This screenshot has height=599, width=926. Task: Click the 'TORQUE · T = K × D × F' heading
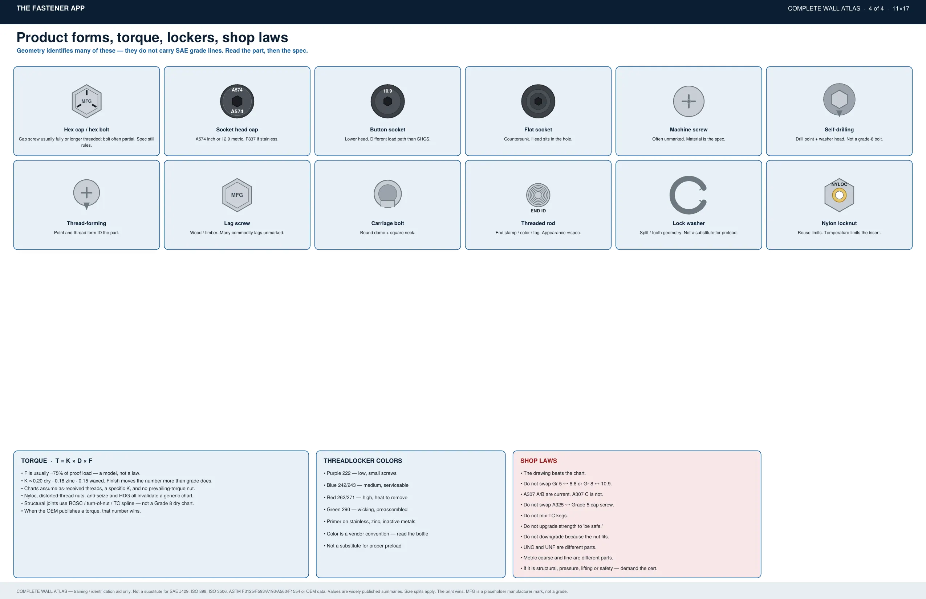coord(57,461)
